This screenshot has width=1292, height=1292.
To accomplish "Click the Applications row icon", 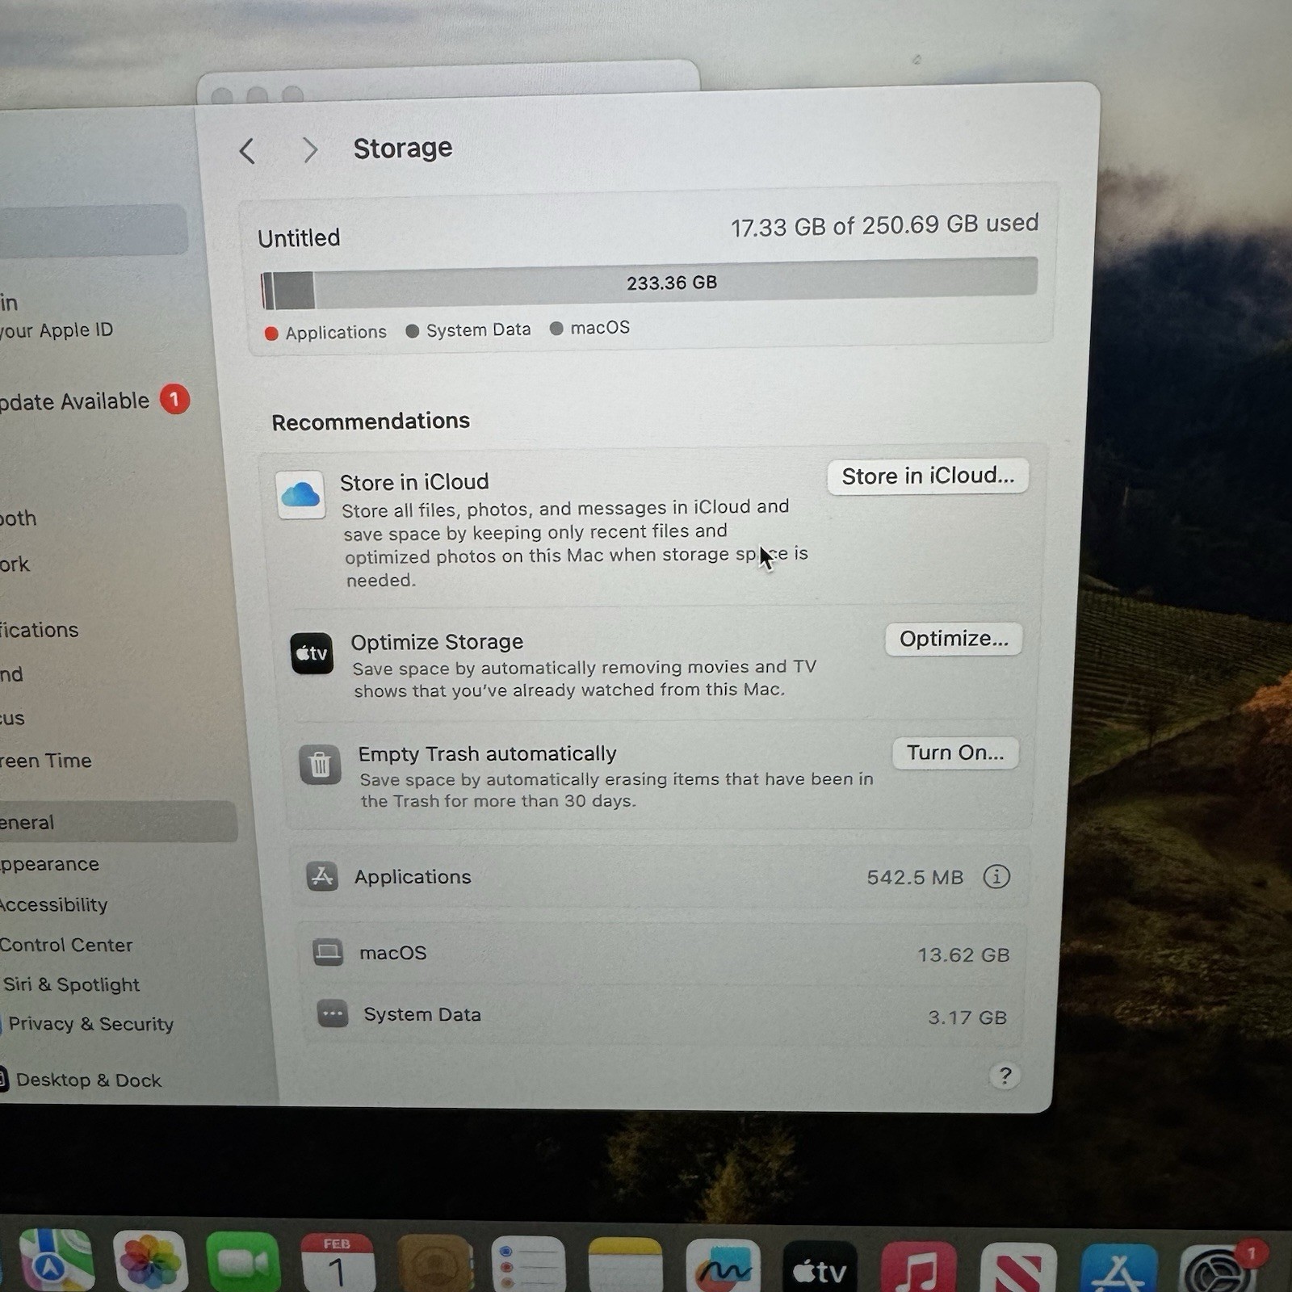I will tap(322, 876).
